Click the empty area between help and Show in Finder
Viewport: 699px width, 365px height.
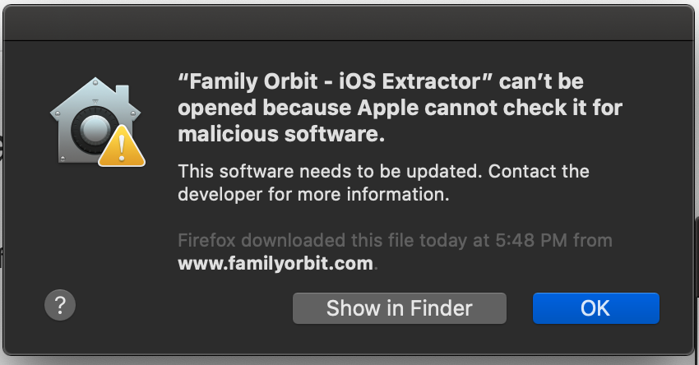pos(181,307)
